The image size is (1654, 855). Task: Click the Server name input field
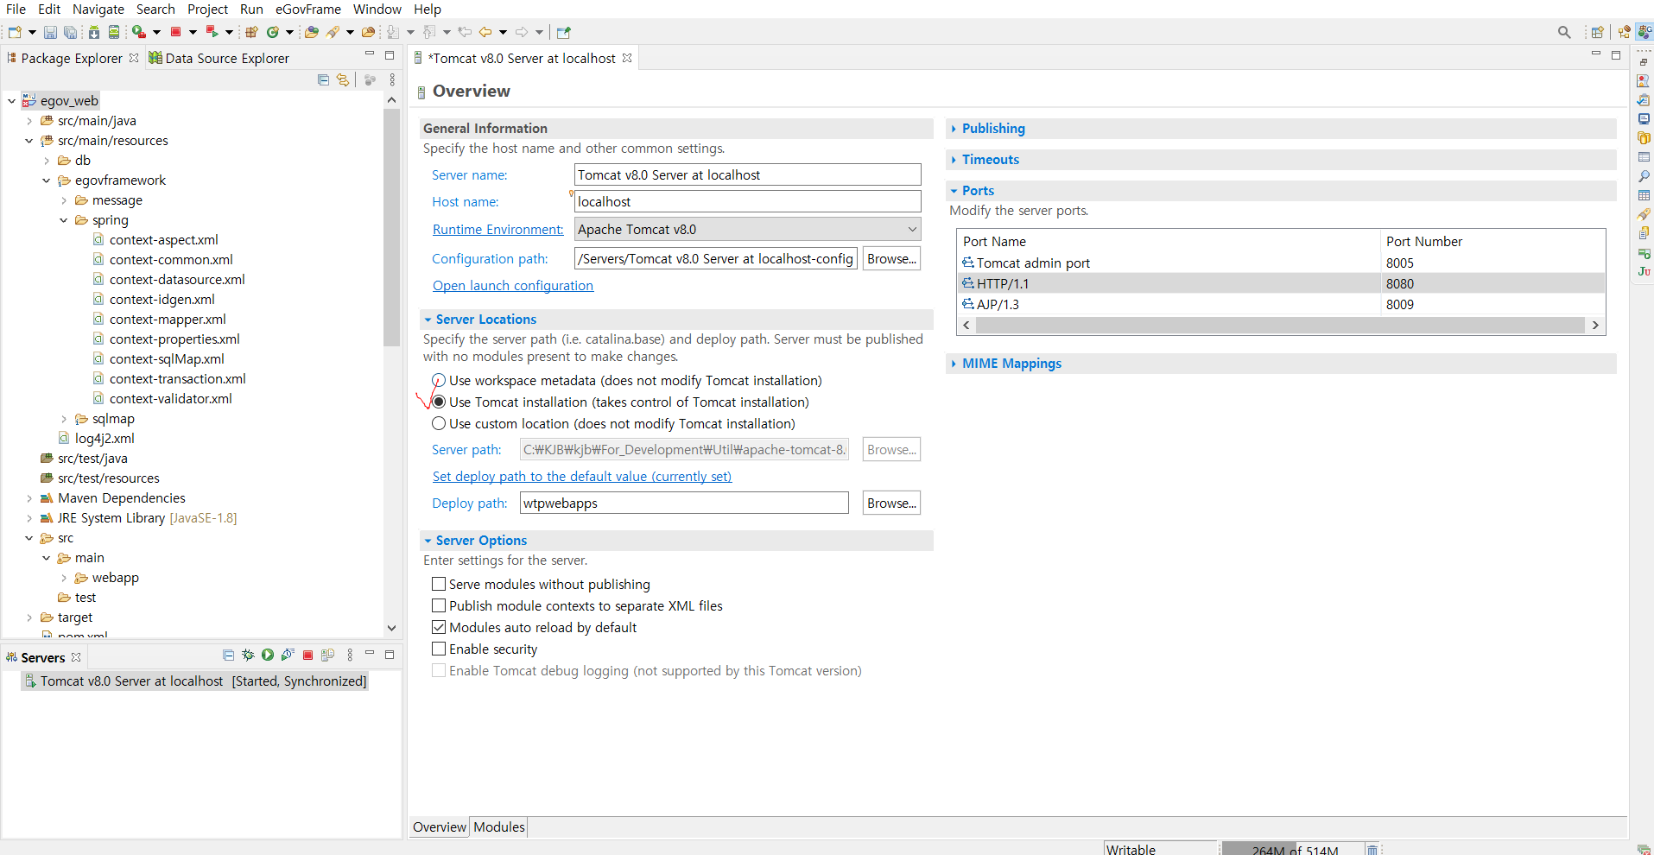(748, 174)
